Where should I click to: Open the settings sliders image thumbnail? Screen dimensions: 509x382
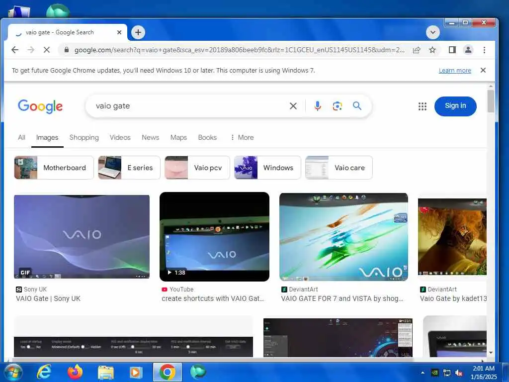pyautogui.click(x=133, y=347)
